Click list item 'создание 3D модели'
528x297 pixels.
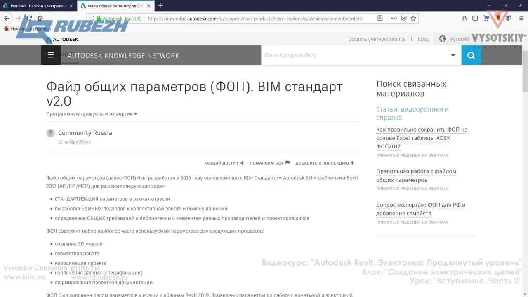click(79, 244)
